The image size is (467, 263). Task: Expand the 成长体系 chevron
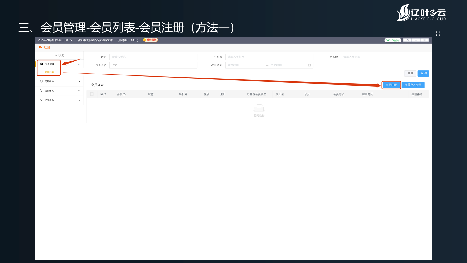pyautogui.click(x=79, y=91)
